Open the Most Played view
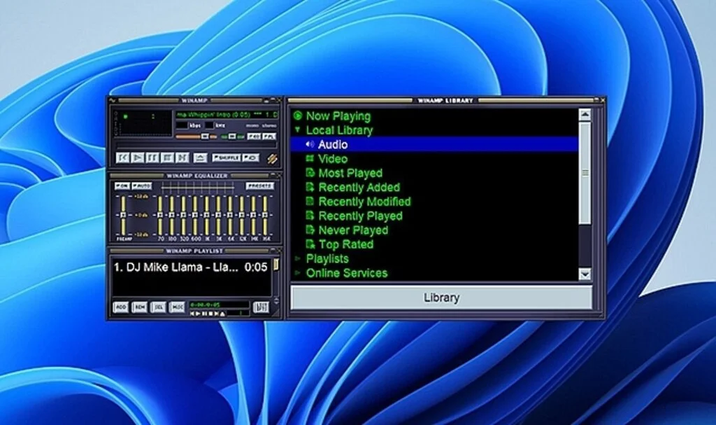716x425 pixels. (x=350, y=173)
